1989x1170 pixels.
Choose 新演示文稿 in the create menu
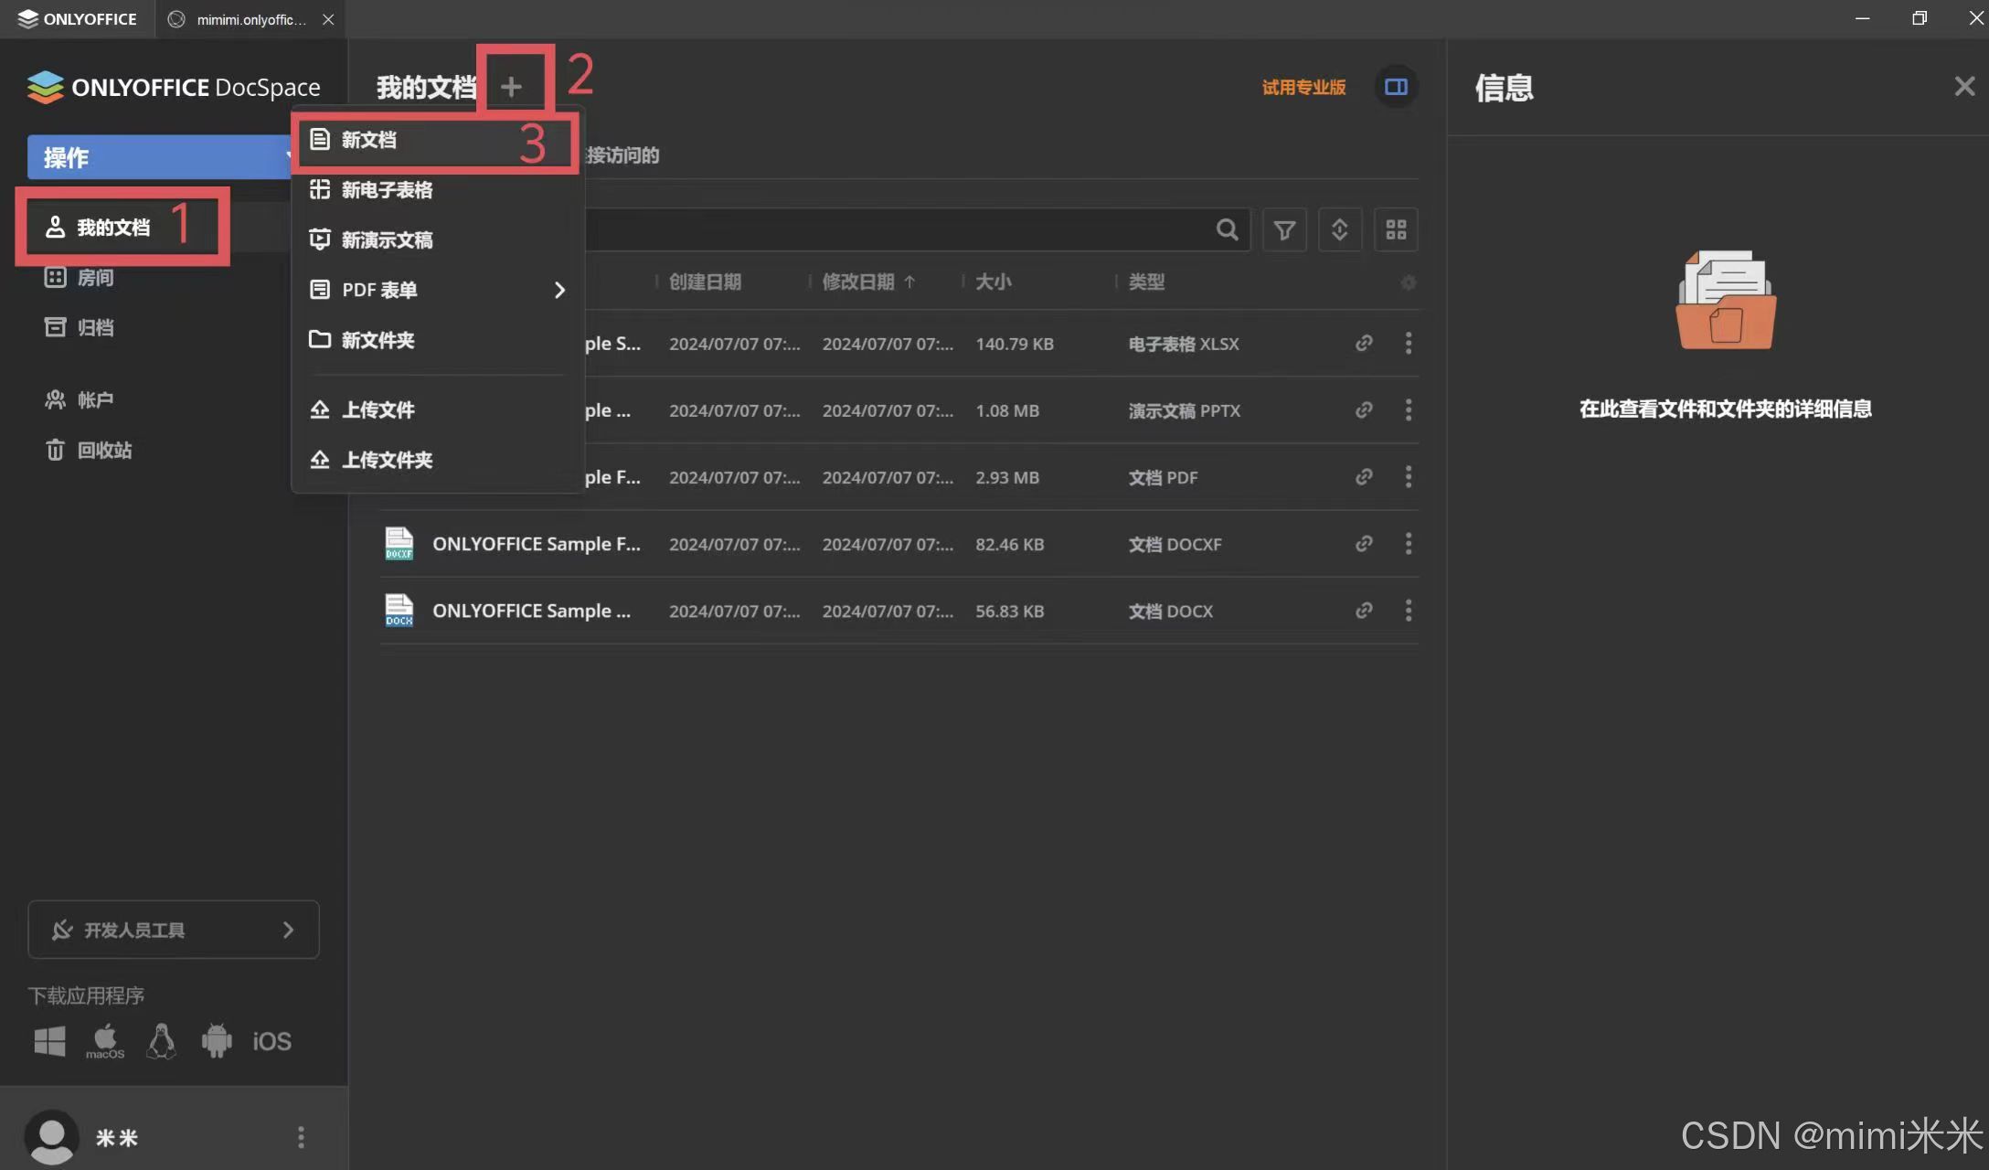pos(436,239)
